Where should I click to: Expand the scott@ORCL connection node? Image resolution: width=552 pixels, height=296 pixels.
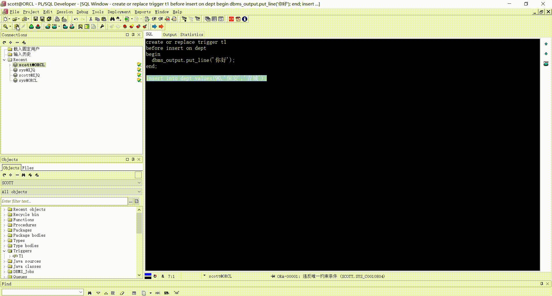click(x=10, y=65)
